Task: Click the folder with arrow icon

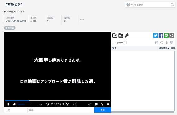Action: tap(115, 36)
